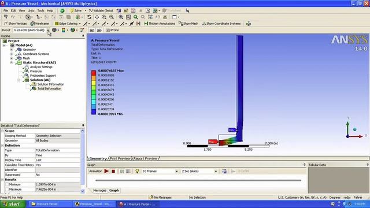Select Solution Information in outline
The height and width of the screenshot is (208, 370).
coord(51,84)
